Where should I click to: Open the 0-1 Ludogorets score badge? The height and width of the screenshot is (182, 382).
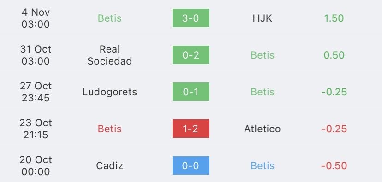click(191, 92)
